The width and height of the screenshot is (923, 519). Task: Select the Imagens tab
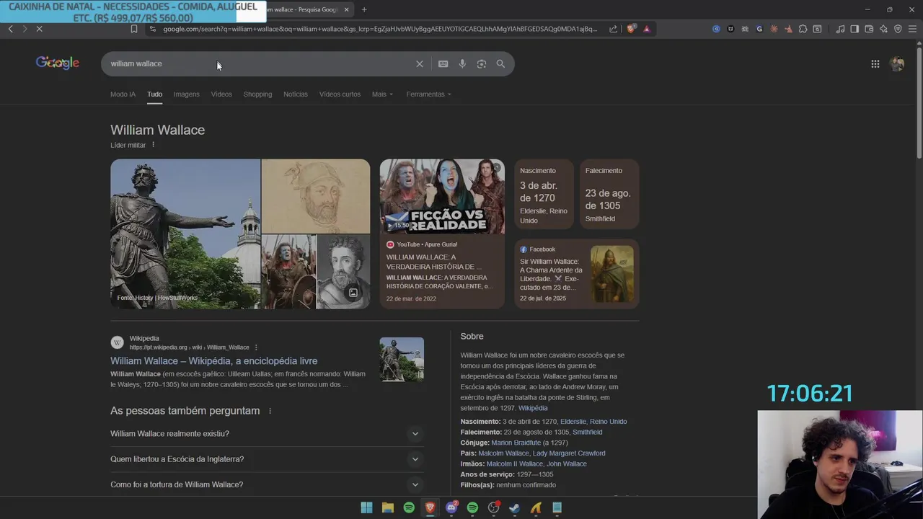186,94
